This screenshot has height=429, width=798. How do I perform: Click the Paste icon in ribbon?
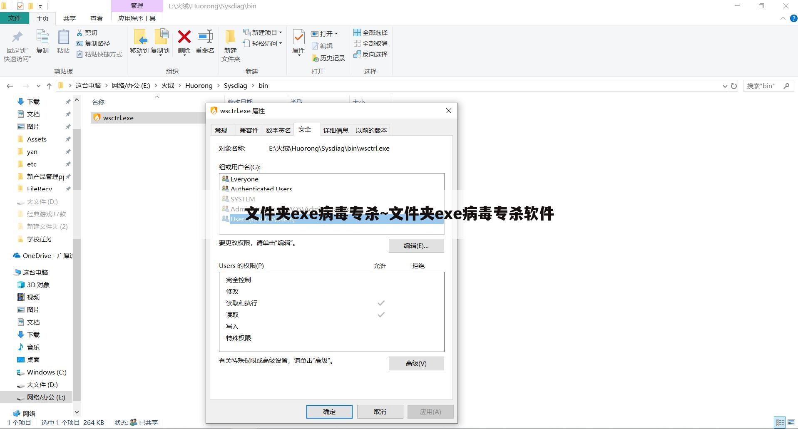pos(63,37)
